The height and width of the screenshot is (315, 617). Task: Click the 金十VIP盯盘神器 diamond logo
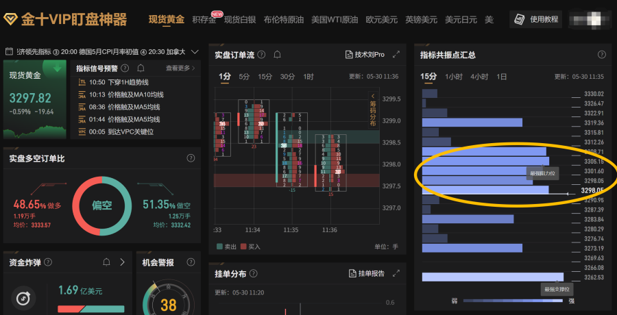[10, 19]
